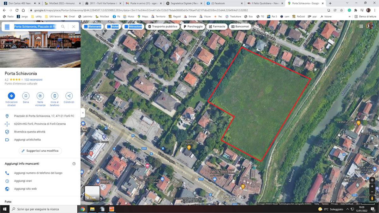Select the Trasporto pubblico filter chip
379x213 pixels.
[x=163, y=27]
